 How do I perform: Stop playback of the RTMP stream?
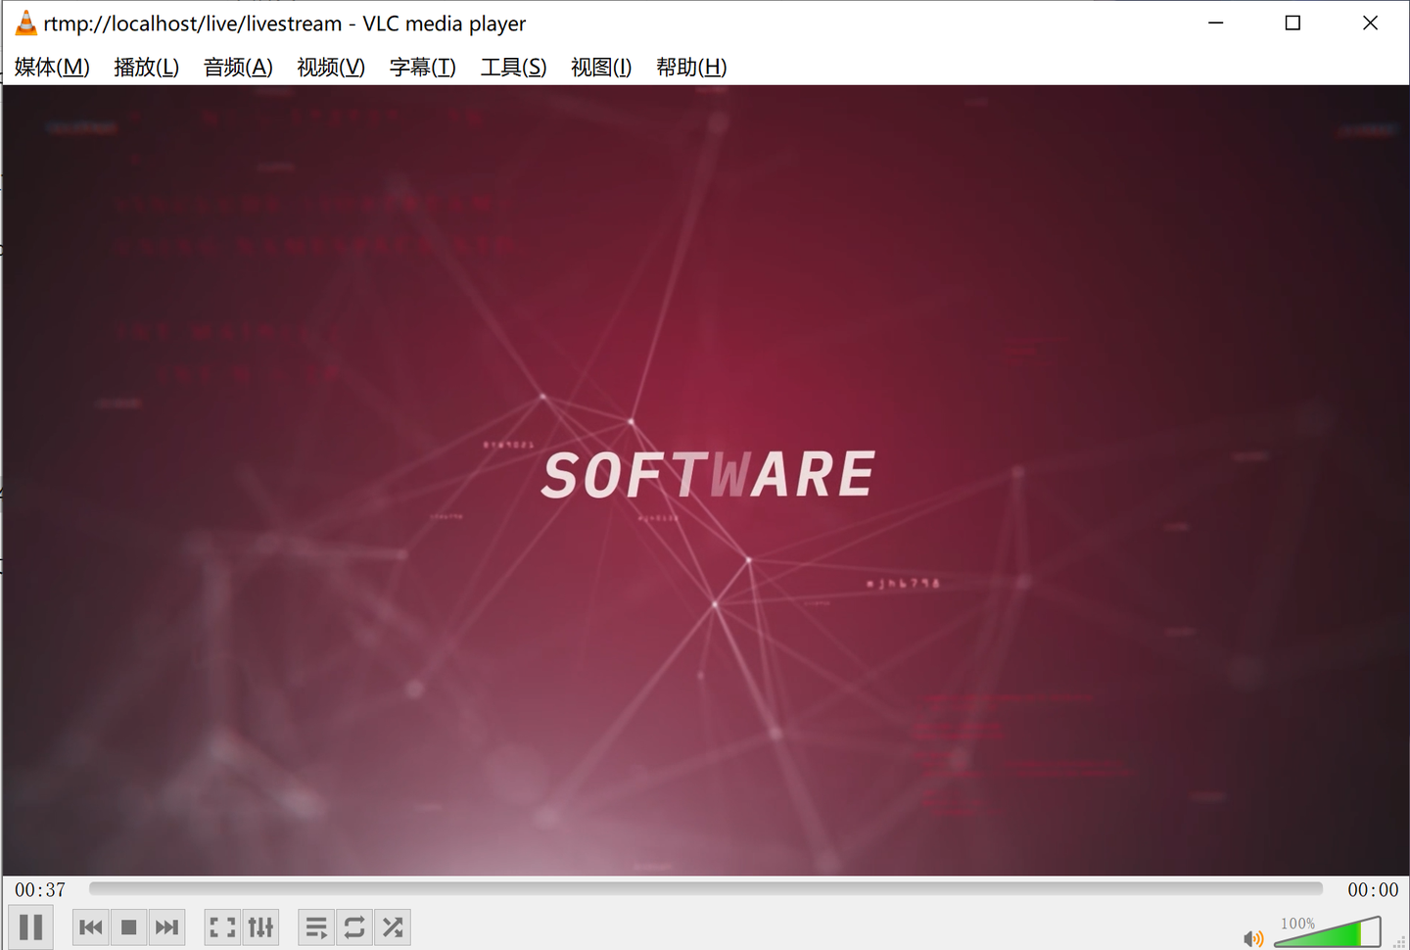128,926
